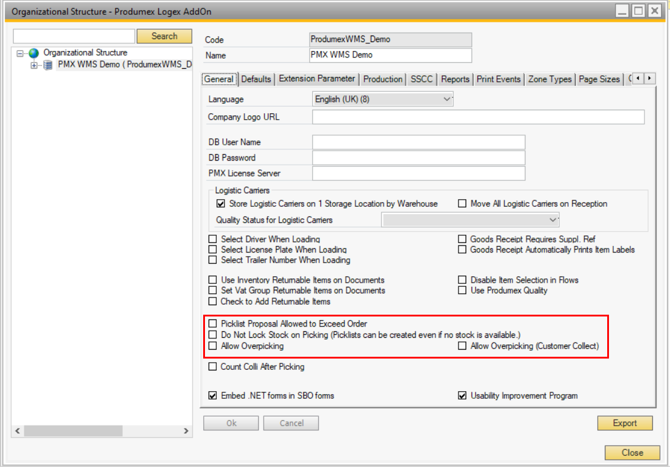
Task: Expand the PMX WMS Demo tree node
Action: click(x=34, y=65)
